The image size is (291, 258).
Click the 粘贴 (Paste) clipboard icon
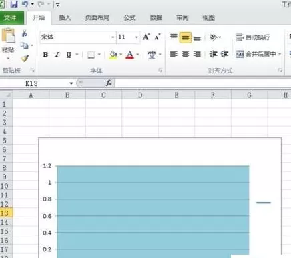tap(8, 35)
